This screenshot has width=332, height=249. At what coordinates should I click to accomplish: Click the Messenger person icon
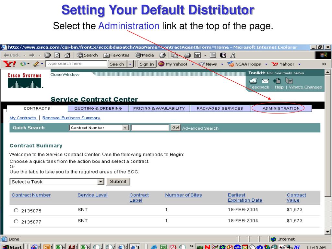click(233, 55)
